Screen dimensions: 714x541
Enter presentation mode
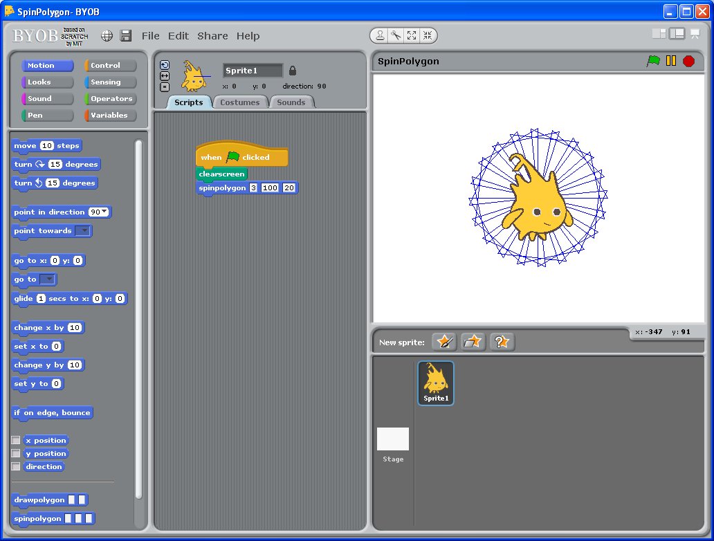coord(695,34)
